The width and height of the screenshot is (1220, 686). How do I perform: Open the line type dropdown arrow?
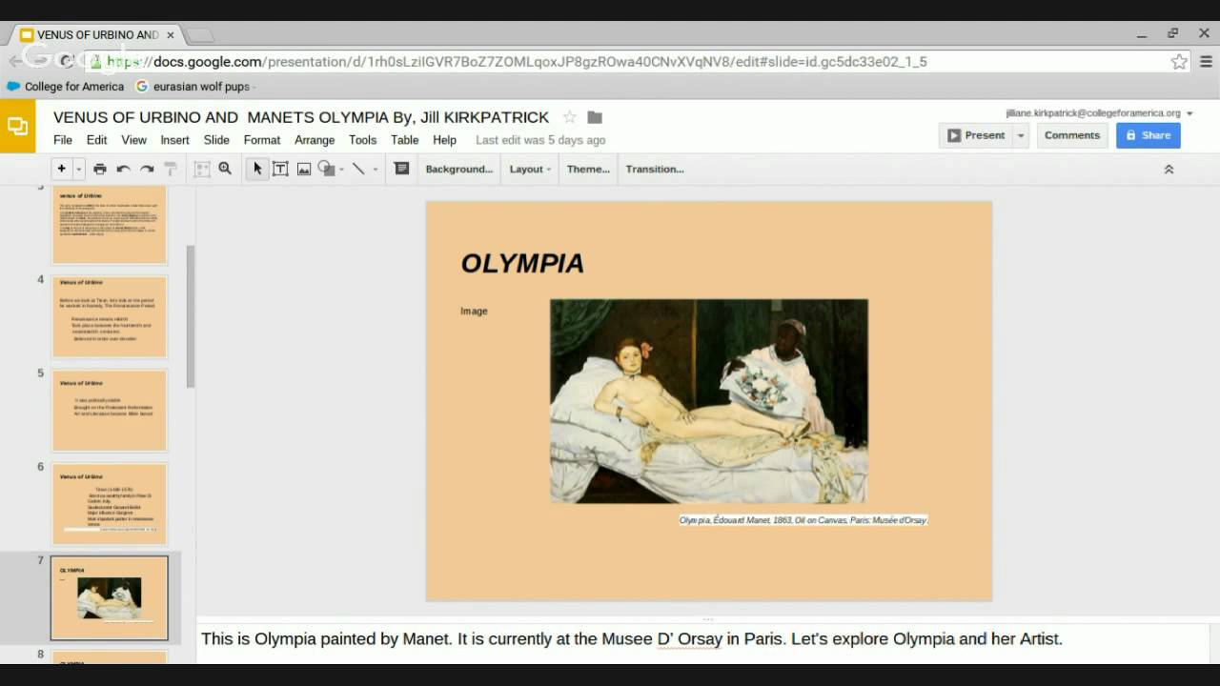(x=376, y=170)
